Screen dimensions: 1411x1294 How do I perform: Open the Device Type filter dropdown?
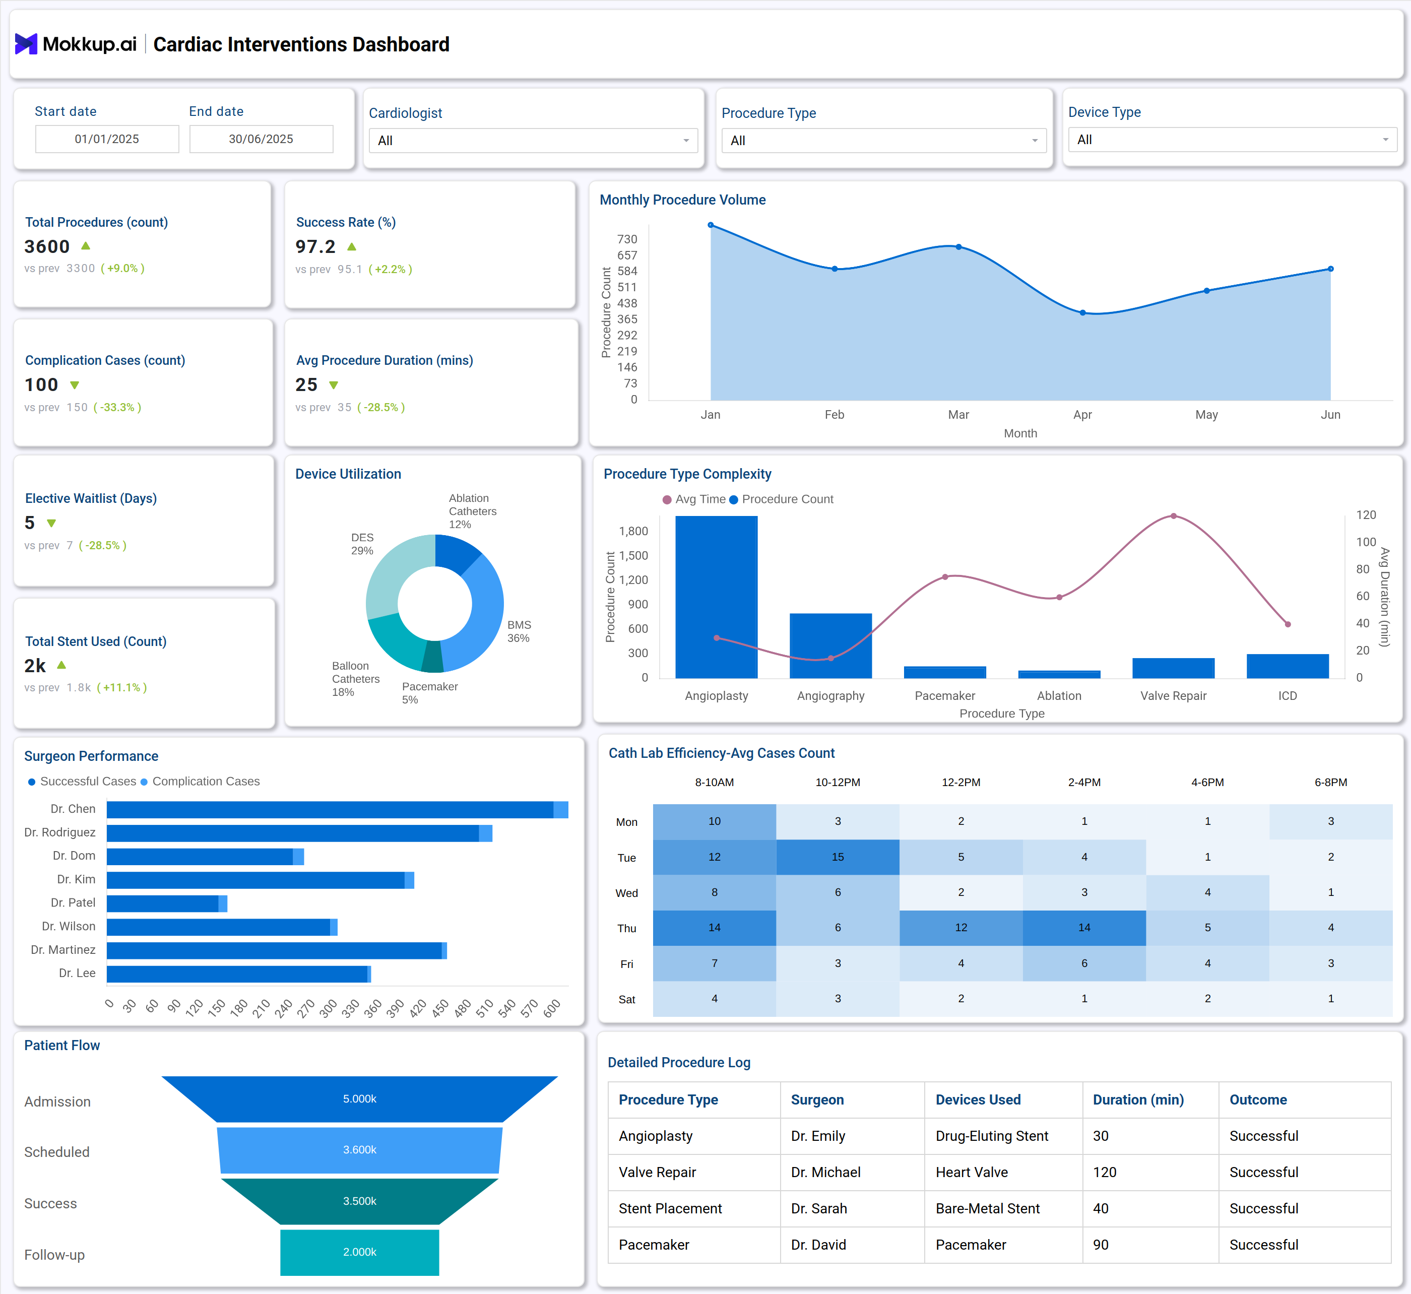tap(1232, 140)
